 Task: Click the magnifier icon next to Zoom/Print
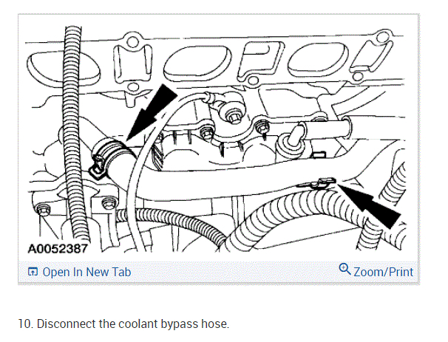pyautogui.click(x=345, y=269)
